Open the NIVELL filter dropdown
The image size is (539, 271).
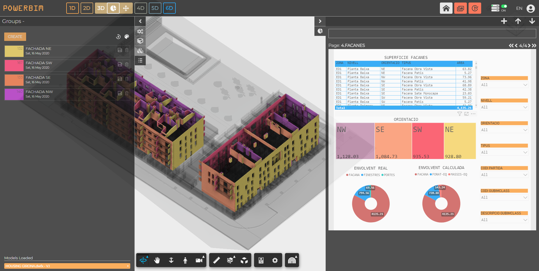(504, 107)
